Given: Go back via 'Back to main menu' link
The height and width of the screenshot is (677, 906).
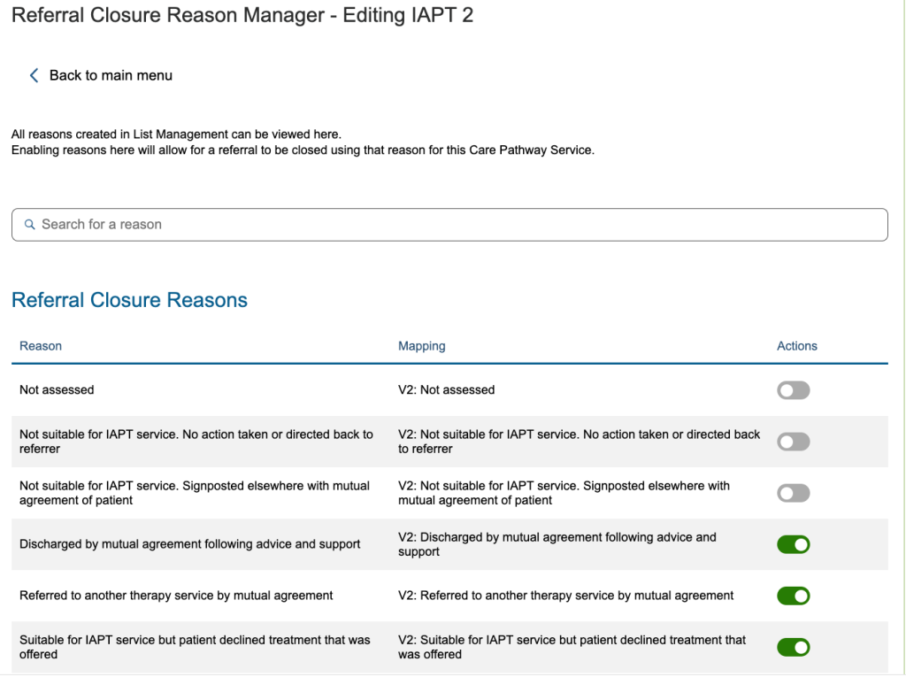Looking at the screenshot, I should tap(111, 76).
